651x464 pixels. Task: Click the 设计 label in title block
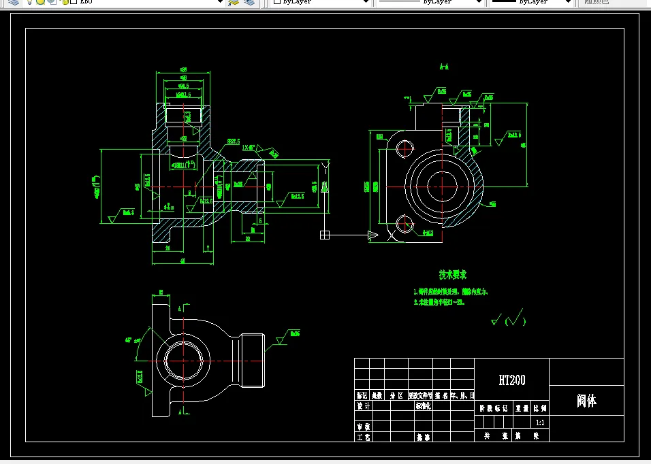363,406
